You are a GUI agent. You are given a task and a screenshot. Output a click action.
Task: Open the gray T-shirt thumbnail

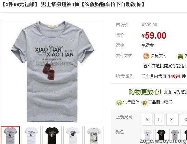[10, 135]
